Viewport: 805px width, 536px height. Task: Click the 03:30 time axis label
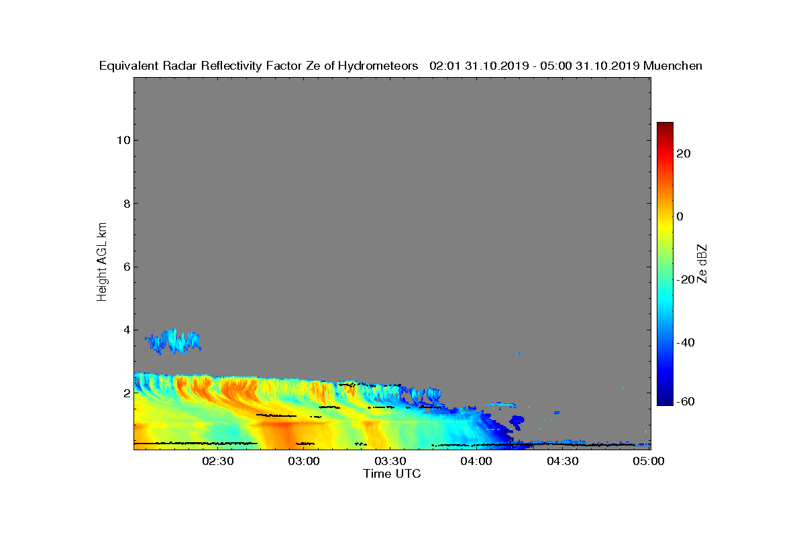(x=390, y=461)
